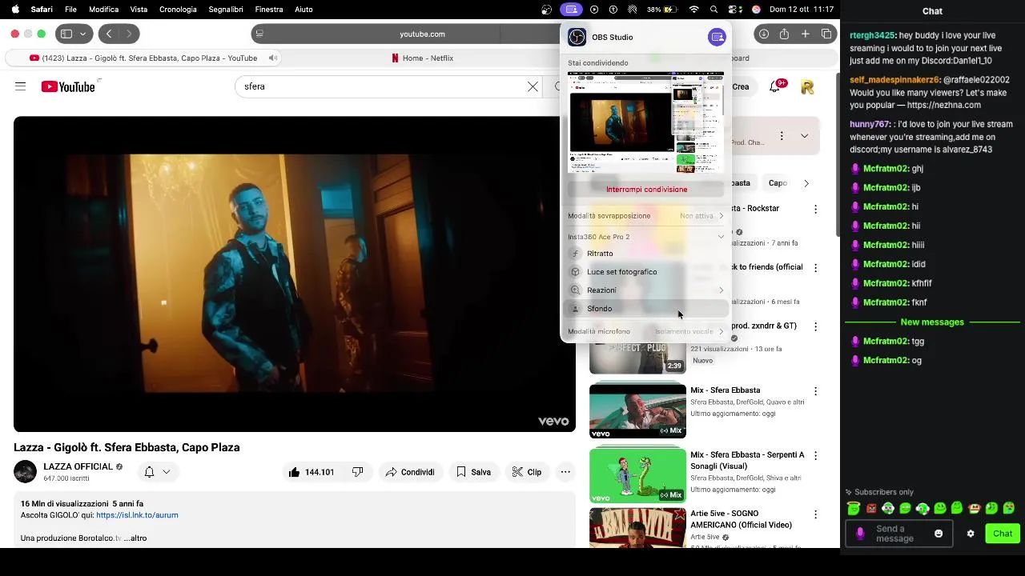Open Cronologia menu
This screenshot has width=1025, height=576.
(178, 10)
